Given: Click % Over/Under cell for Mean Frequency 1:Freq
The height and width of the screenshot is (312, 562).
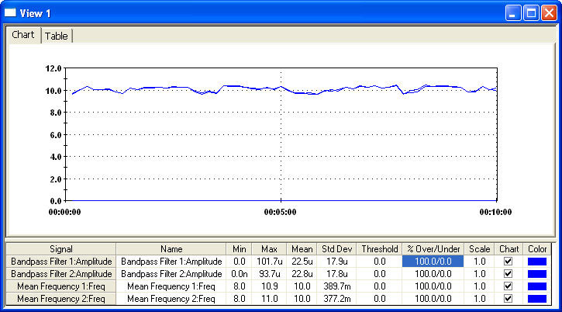Looking at the screenshot, I should point(433,286).
